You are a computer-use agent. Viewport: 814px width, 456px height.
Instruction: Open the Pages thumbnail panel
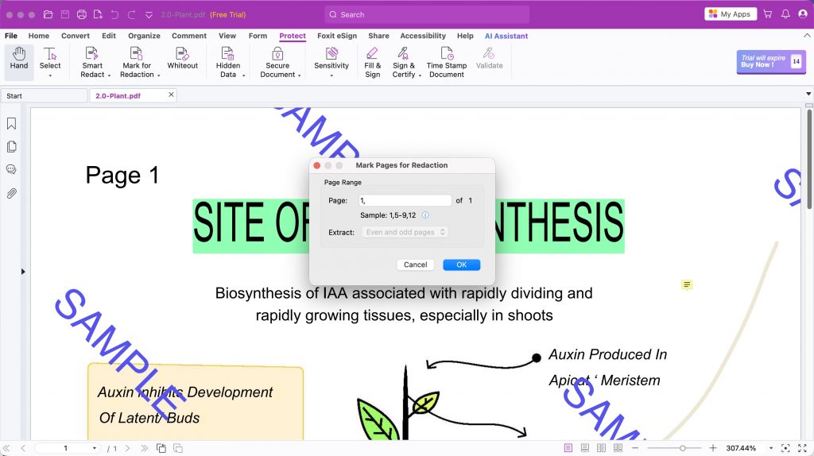(11, 147)
